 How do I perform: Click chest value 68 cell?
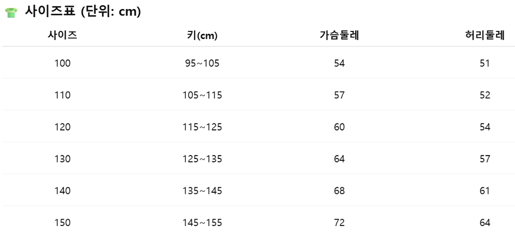[x=339, y=191]
